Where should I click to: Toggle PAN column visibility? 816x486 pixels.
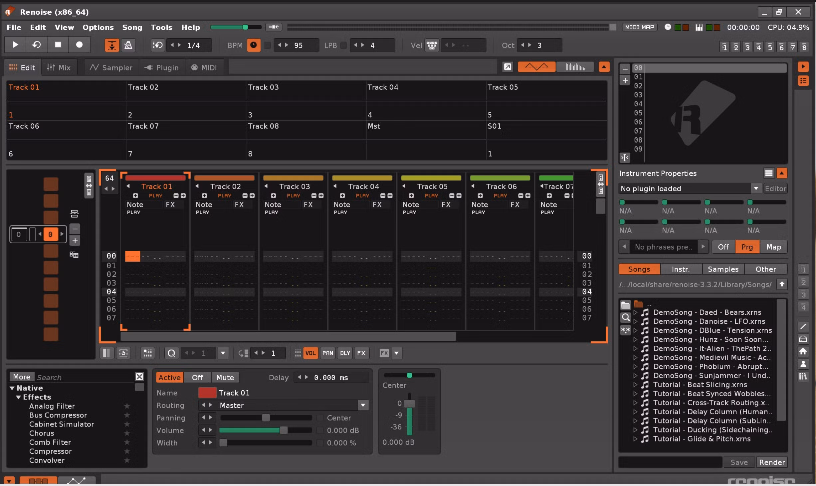point(327,353)
